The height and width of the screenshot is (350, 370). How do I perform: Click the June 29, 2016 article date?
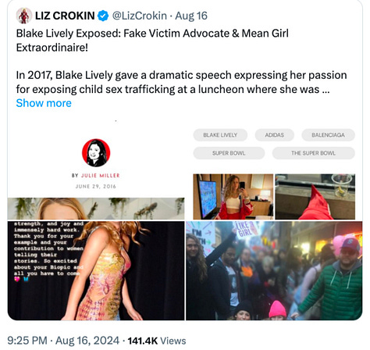[96, 187]
